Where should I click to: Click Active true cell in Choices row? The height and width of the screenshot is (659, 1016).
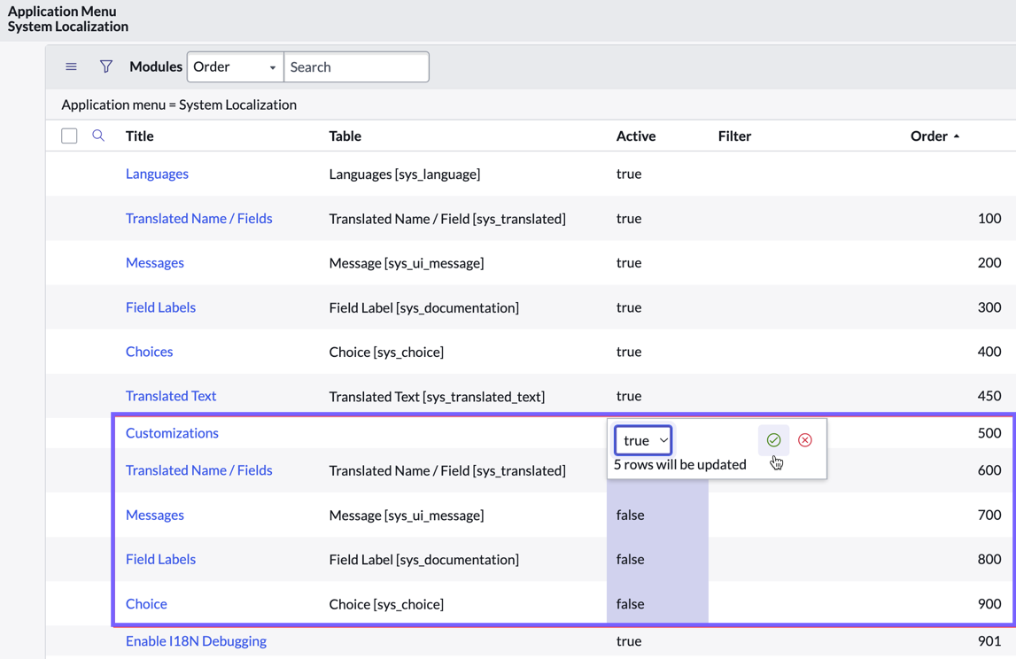pyautogui.click(x=629, y=352)
